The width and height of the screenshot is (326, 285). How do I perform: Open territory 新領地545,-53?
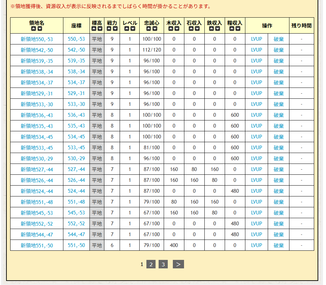pyautogui.click(x=37, y=213)
